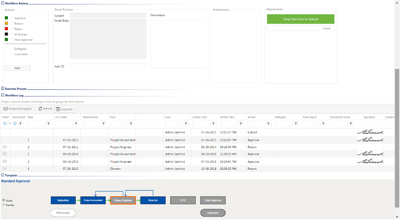Screen dimensions: 400x220
Task: Select the Reject radio button
Action: pyautogui.click(x=11, y=29)
